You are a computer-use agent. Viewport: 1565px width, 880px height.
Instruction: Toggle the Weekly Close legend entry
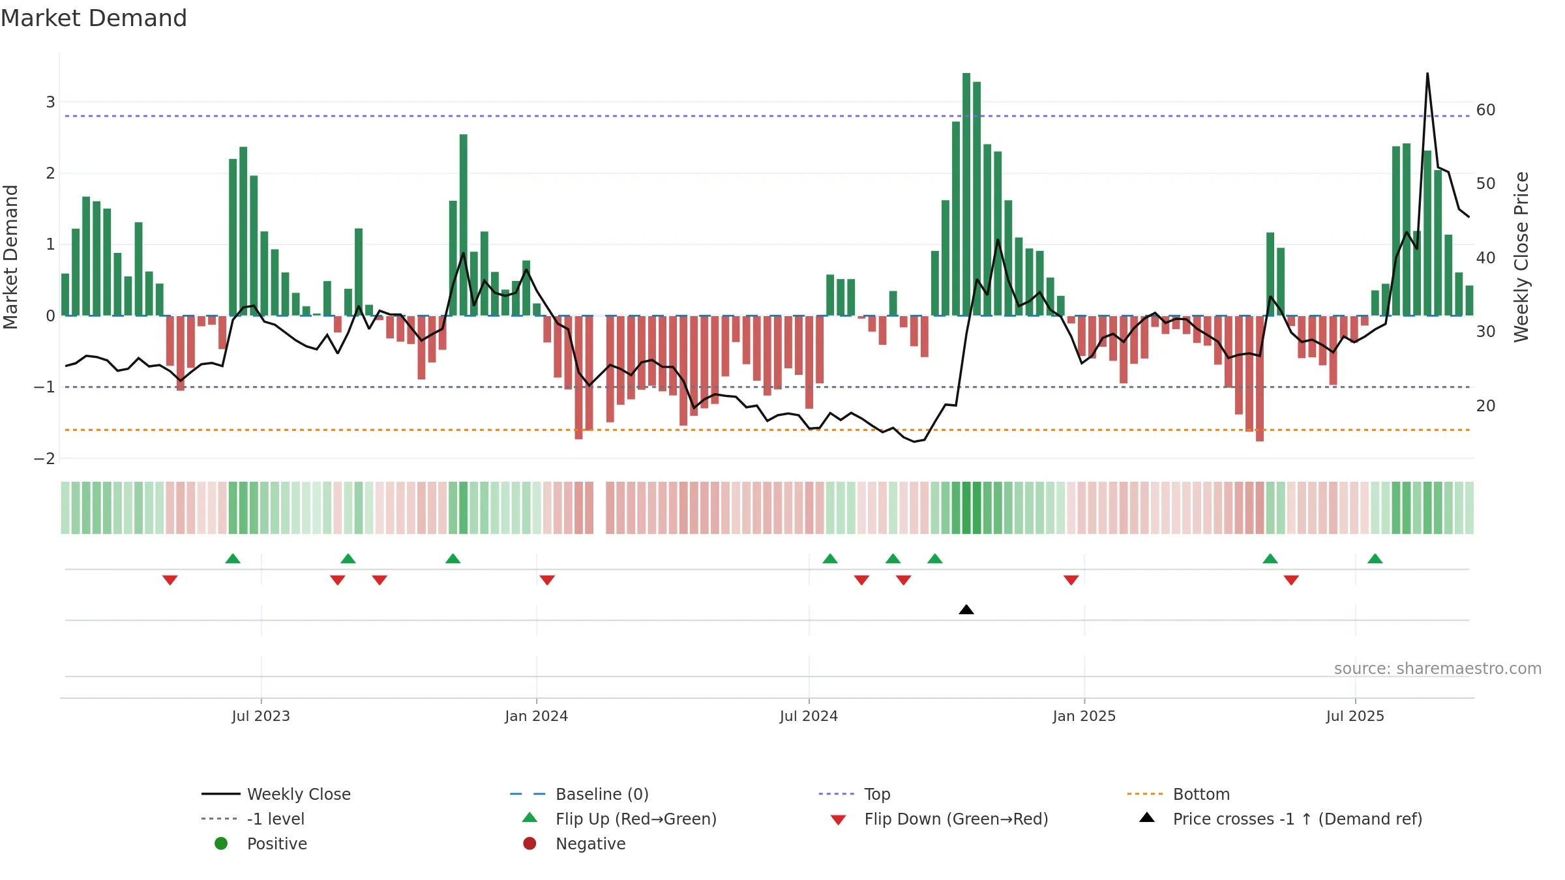point(276,794)
